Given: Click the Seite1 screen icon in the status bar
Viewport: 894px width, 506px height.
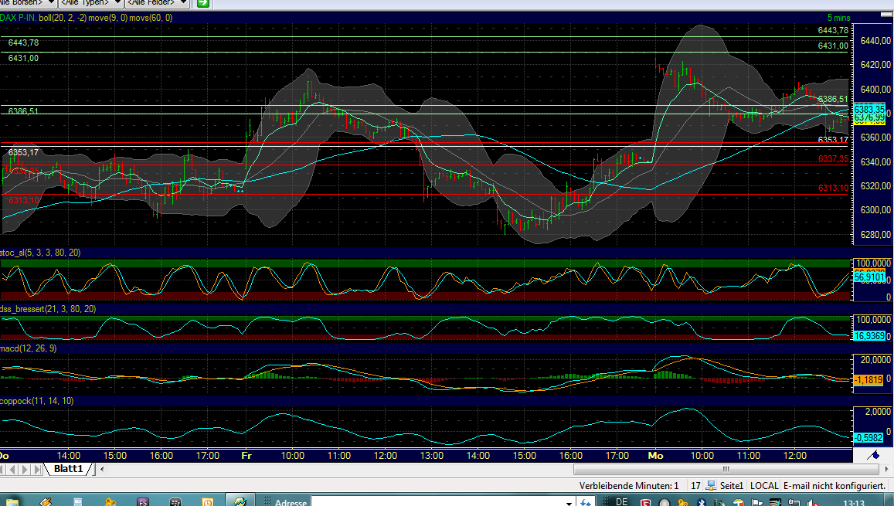Looking at the screenshot, I should (x=712, y=485).
